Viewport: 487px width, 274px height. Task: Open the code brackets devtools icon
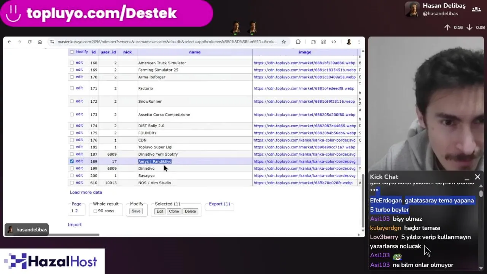point(334,42)
